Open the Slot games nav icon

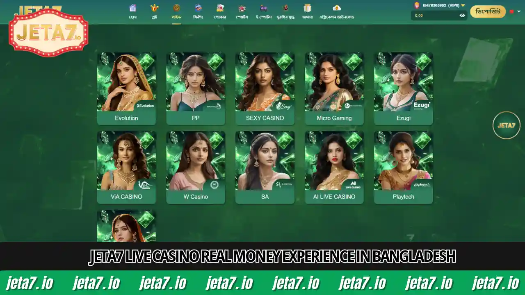[155, 8]
